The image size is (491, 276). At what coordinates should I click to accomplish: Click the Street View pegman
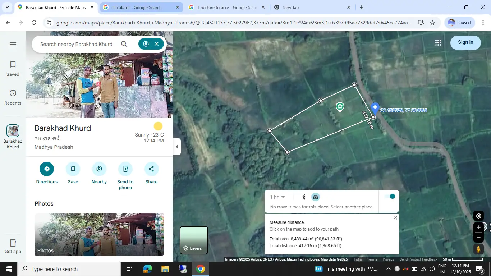(x=478, y=249)
